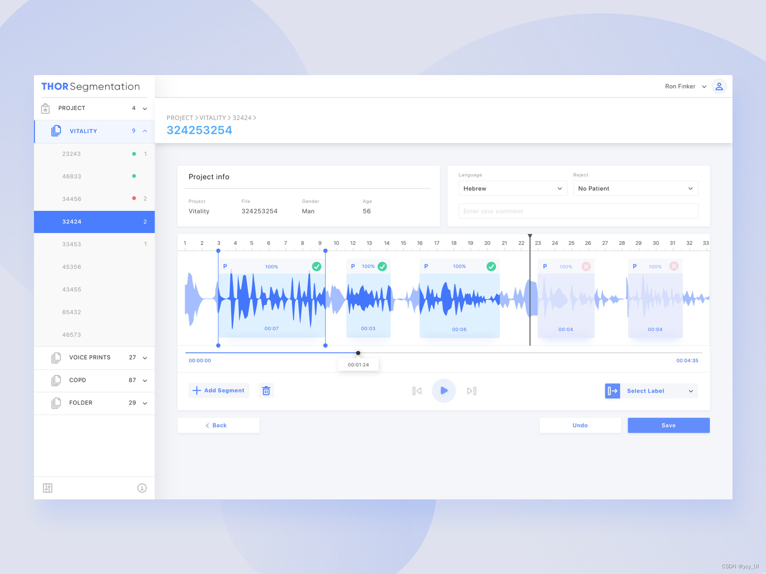The height and width of the screenshot is (574, 766).
Task: Toggle red X on last 00:04 segment
Action: pos(674,266)
